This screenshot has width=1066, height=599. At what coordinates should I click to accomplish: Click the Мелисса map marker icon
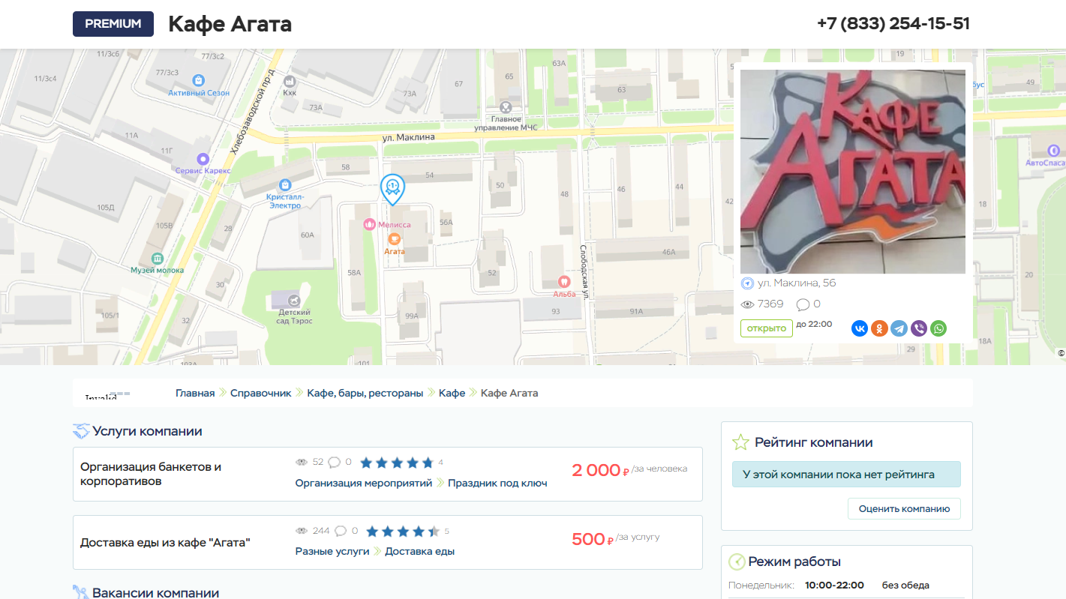pyautogui.click(x=369, y=224)
